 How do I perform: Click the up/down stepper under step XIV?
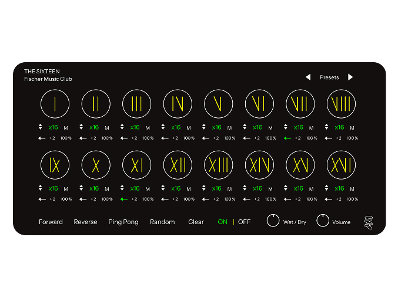pos(245,188)
